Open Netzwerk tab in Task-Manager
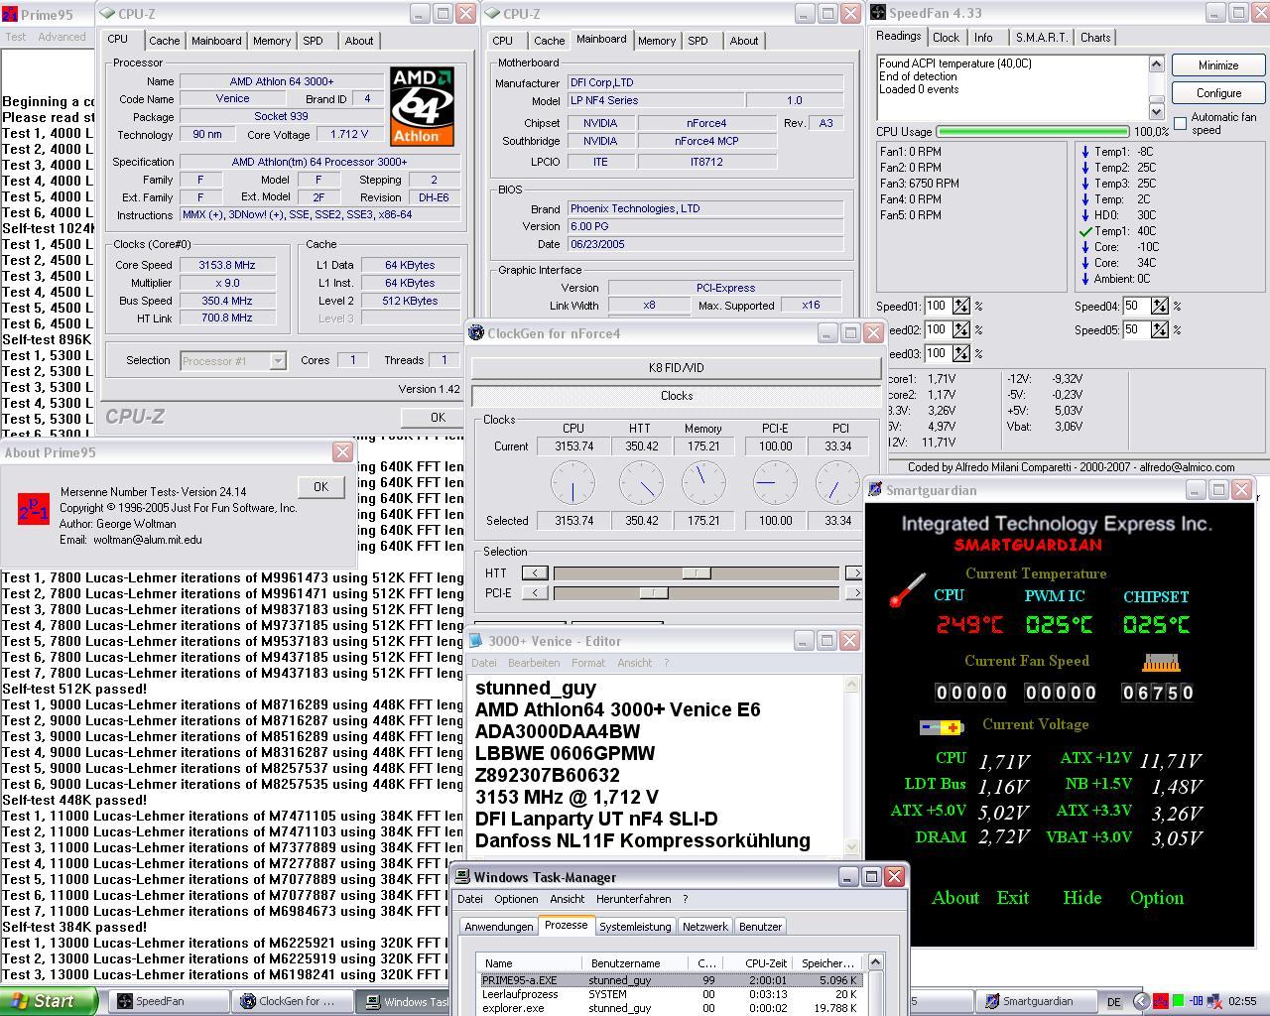Viewport: 1270px width, 1016px height. [x=704, y=927]
